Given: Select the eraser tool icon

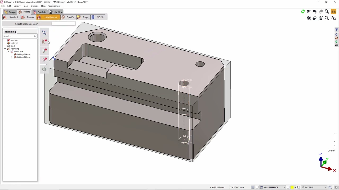Looking at the screenshot, I should [315, 18].
